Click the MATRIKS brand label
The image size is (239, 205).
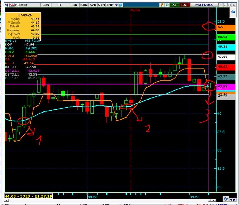[204, 5]
